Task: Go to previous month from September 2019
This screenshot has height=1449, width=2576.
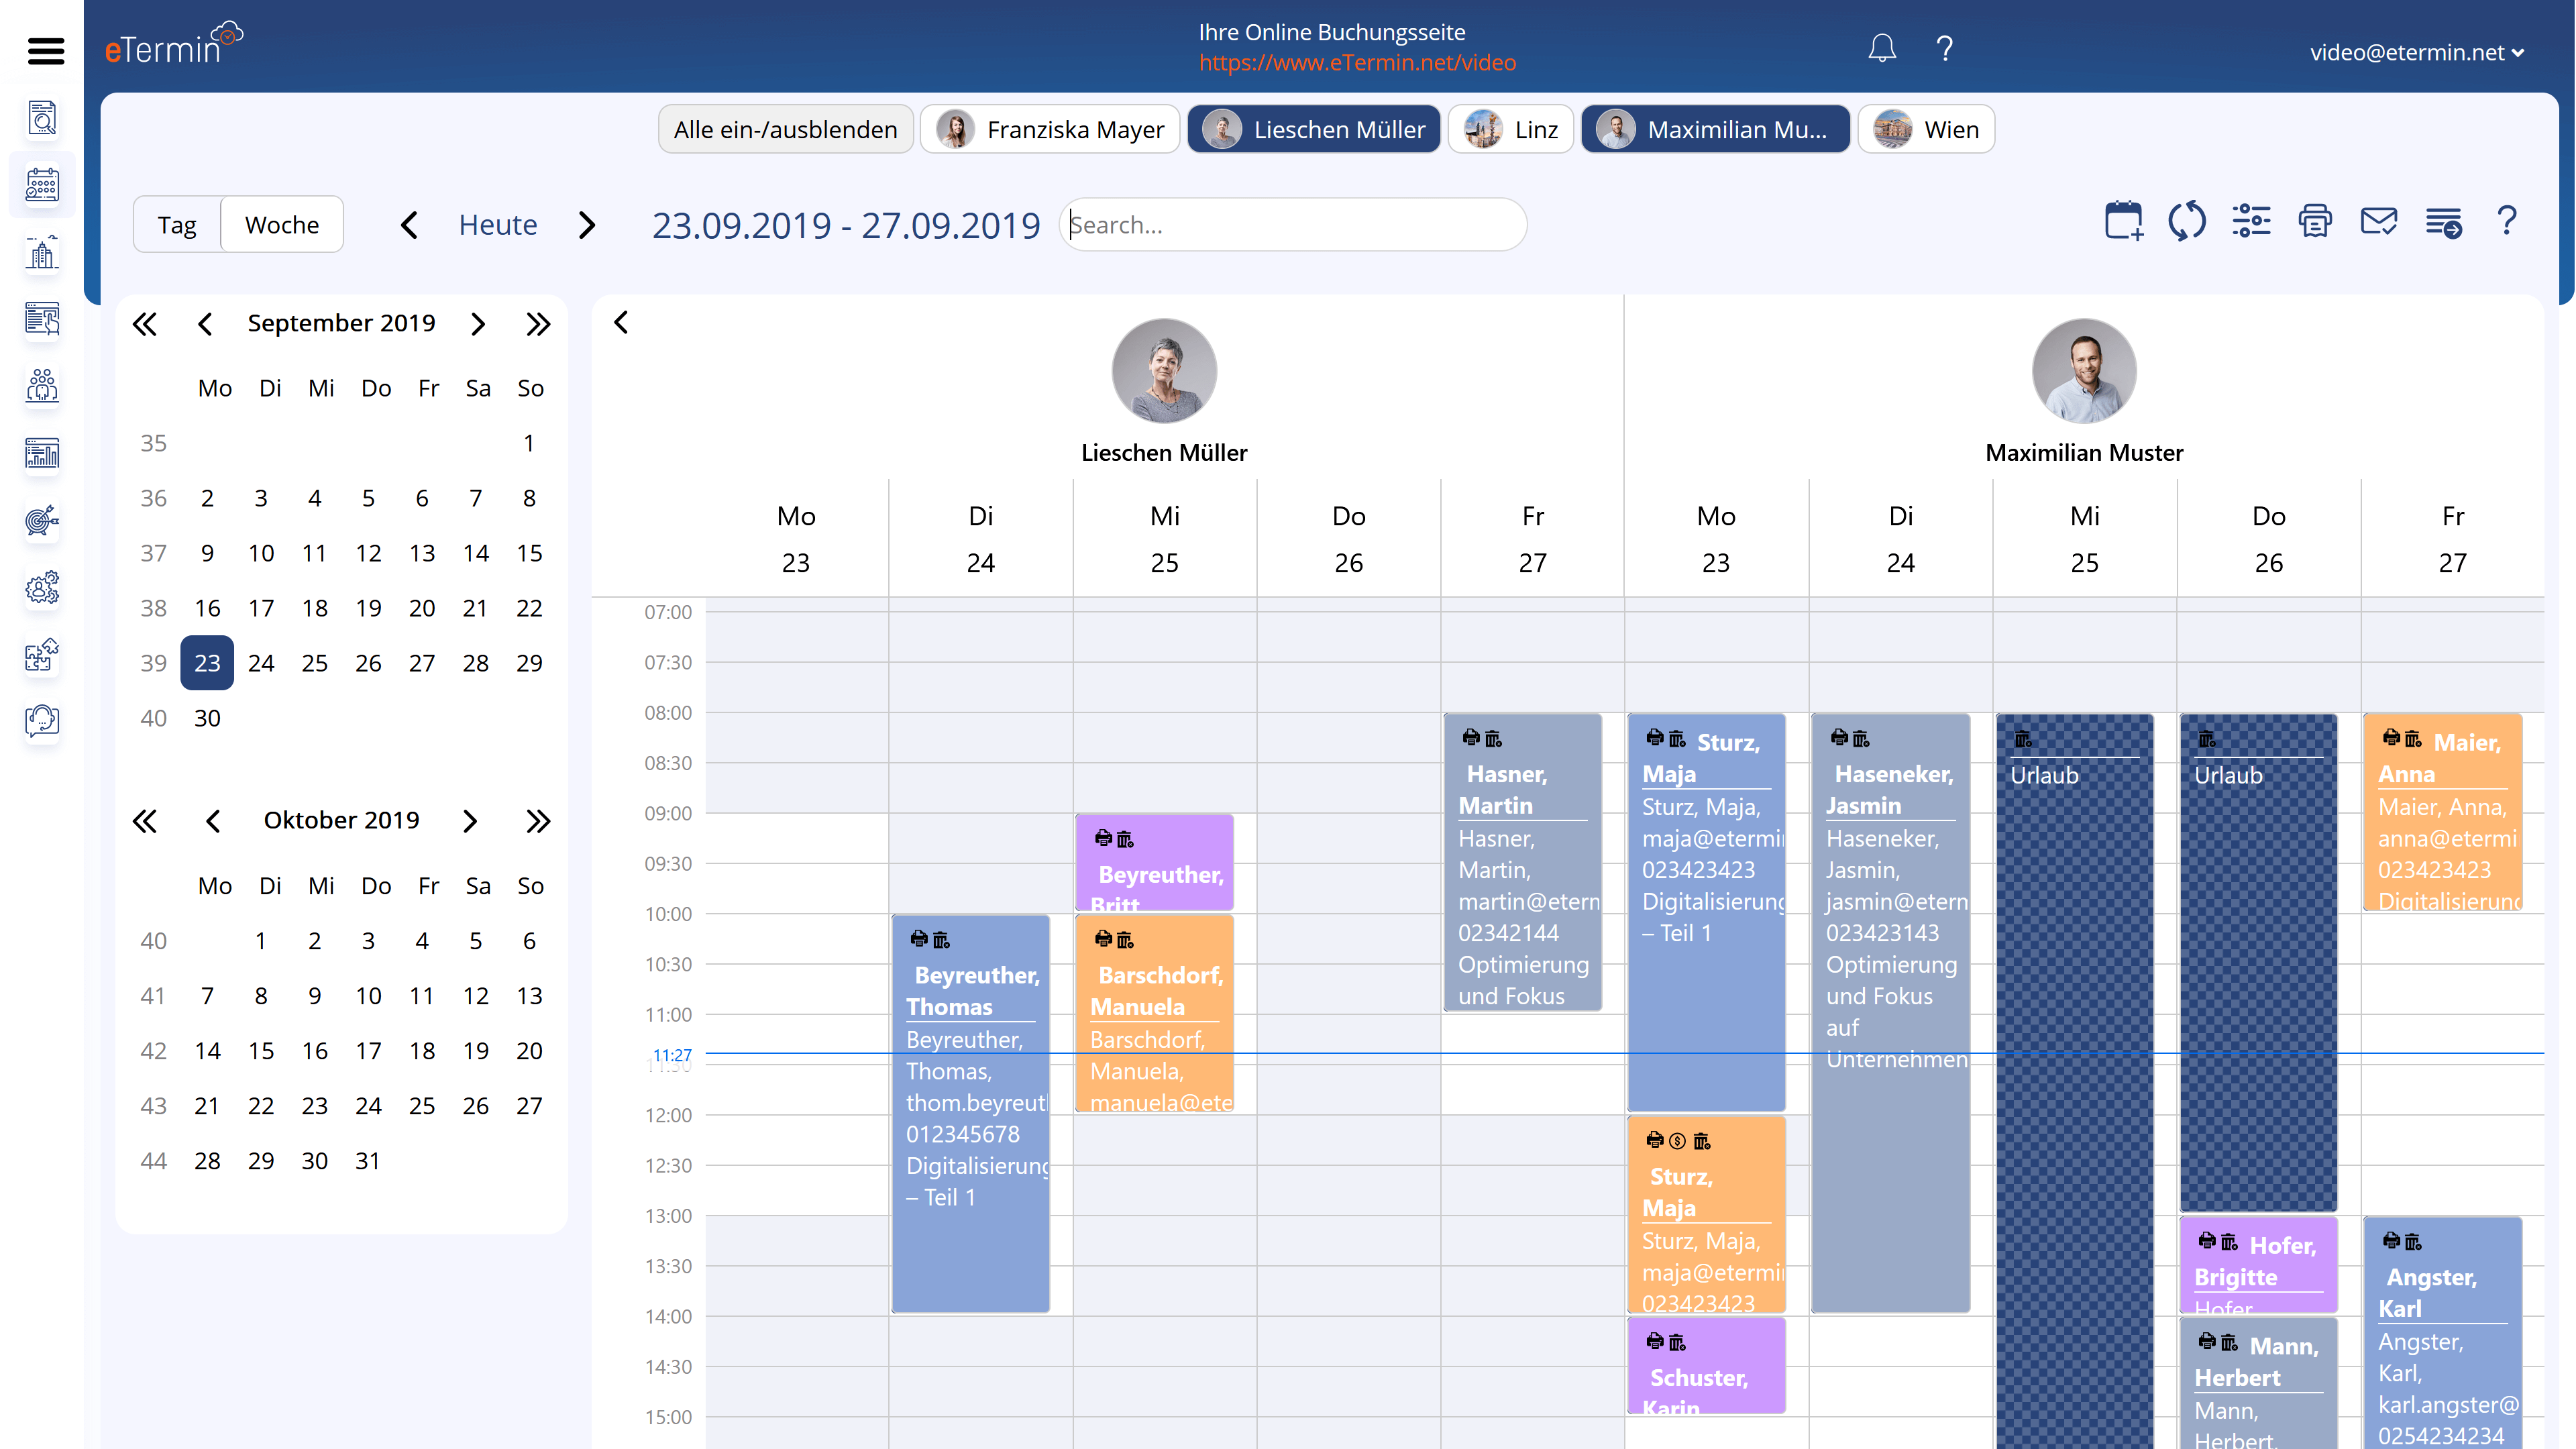Action: [x=205, y=324]
